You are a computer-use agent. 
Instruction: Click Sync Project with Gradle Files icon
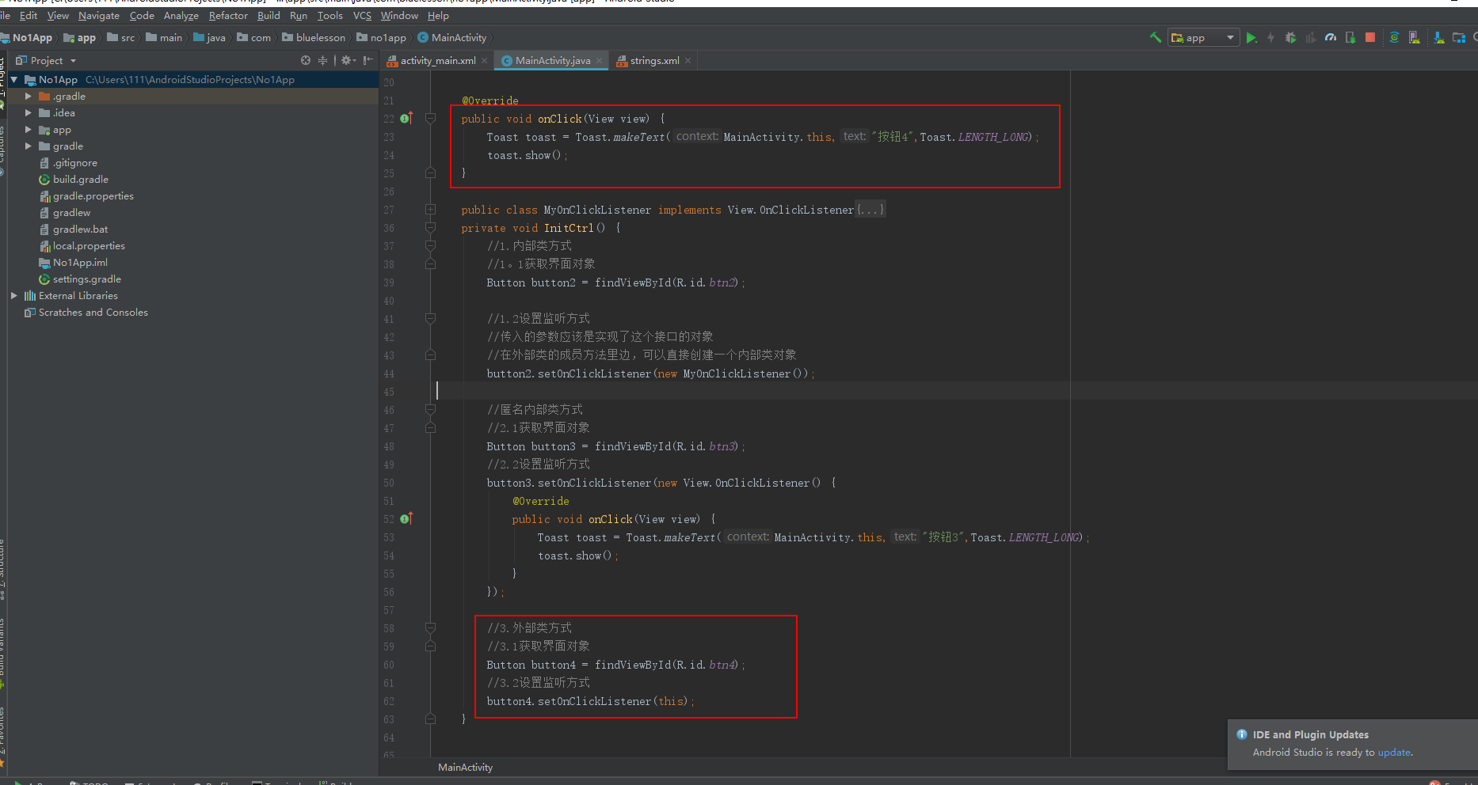tap(1394, 38)
